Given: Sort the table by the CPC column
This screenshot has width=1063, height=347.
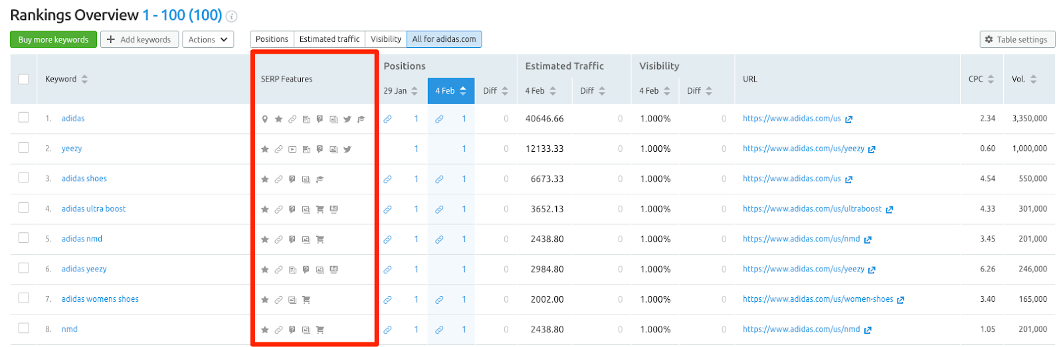Looking at the screenshot, I should [x=981, y=79].
